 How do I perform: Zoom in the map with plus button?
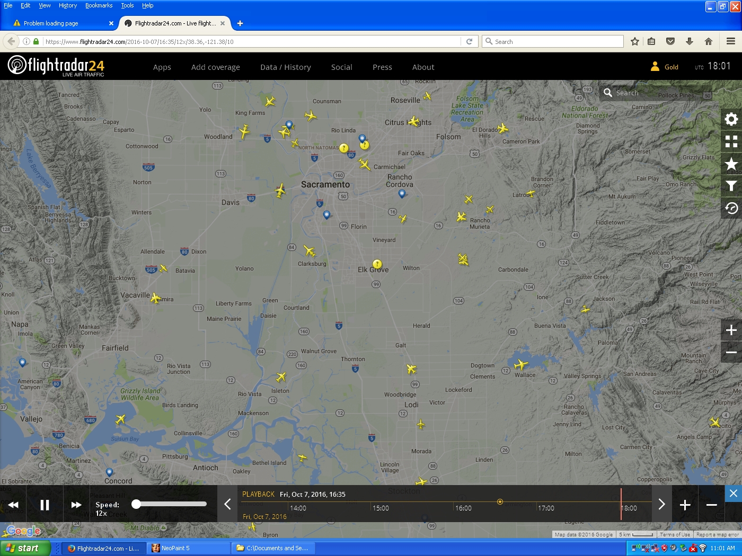click(731, 330)
